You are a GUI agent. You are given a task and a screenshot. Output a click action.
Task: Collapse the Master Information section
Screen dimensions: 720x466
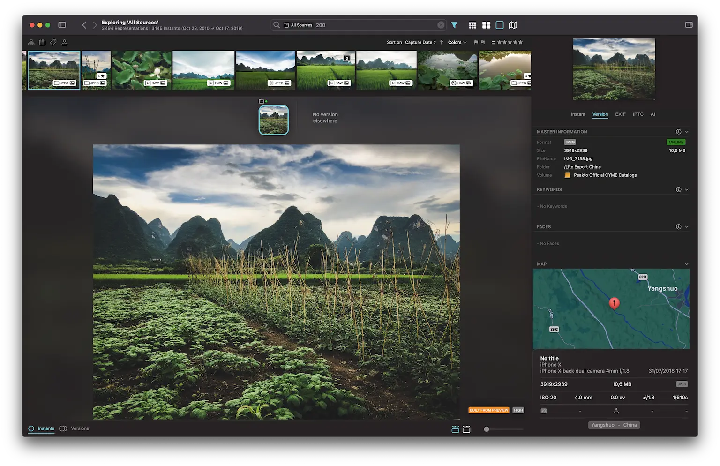coord(687,132)
